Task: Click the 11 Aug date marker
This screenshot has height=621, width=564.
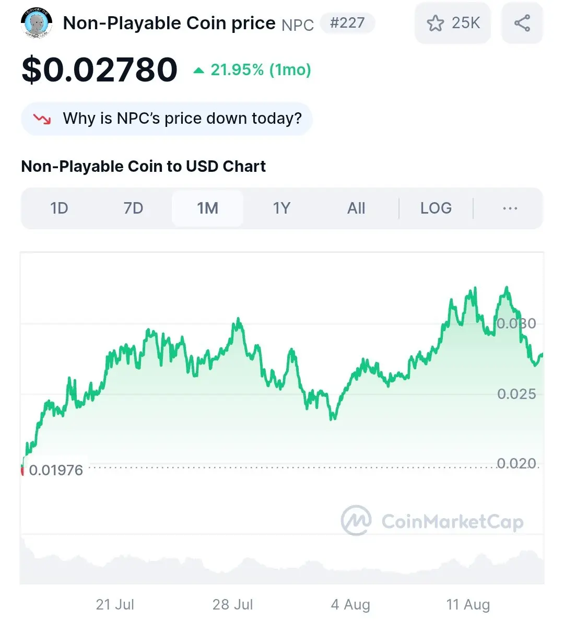Action: 468,604
